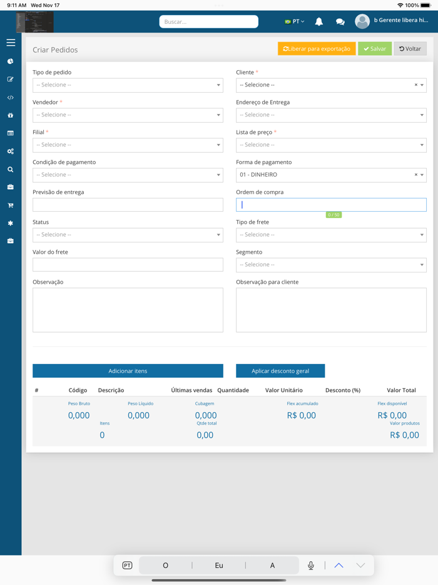Click the gift box sidebar icon
This screenshot has width=438, height=585.
11,115
